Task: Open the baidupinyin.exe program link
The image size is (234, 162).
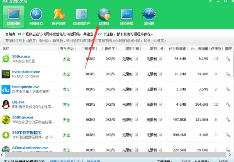Action: (26, 87)
